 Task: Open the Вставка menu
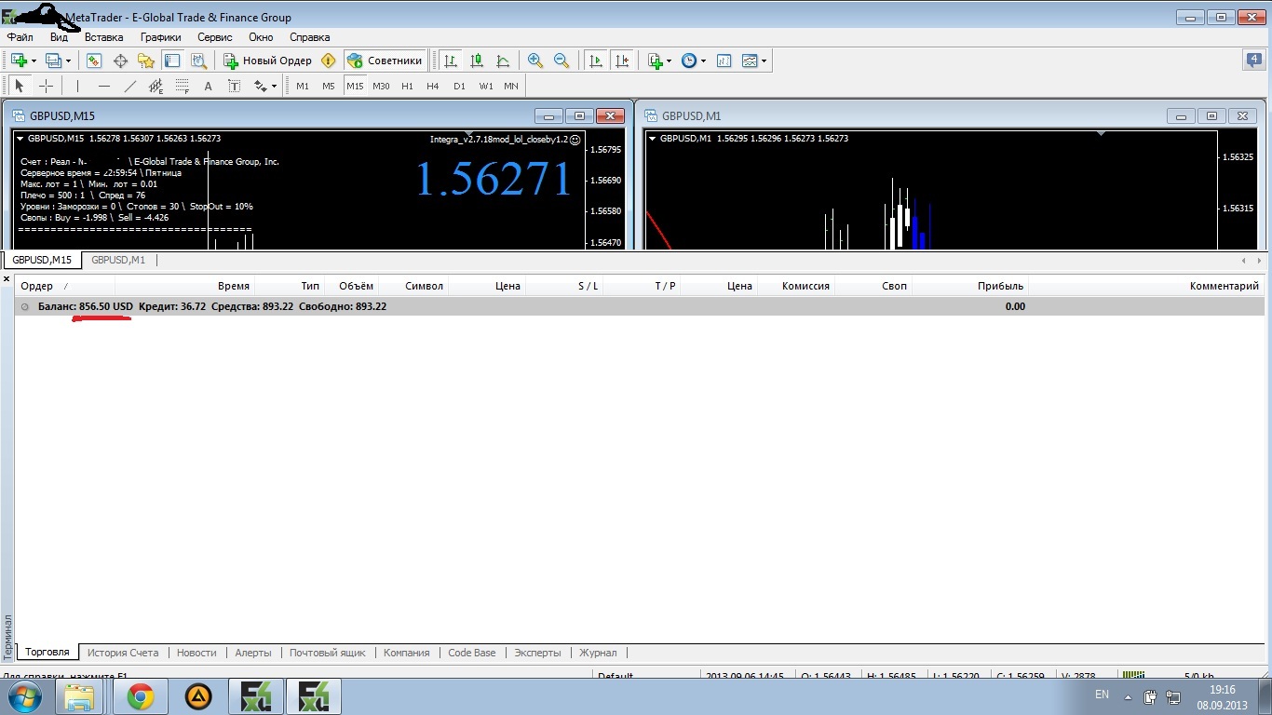click(103, 37)
